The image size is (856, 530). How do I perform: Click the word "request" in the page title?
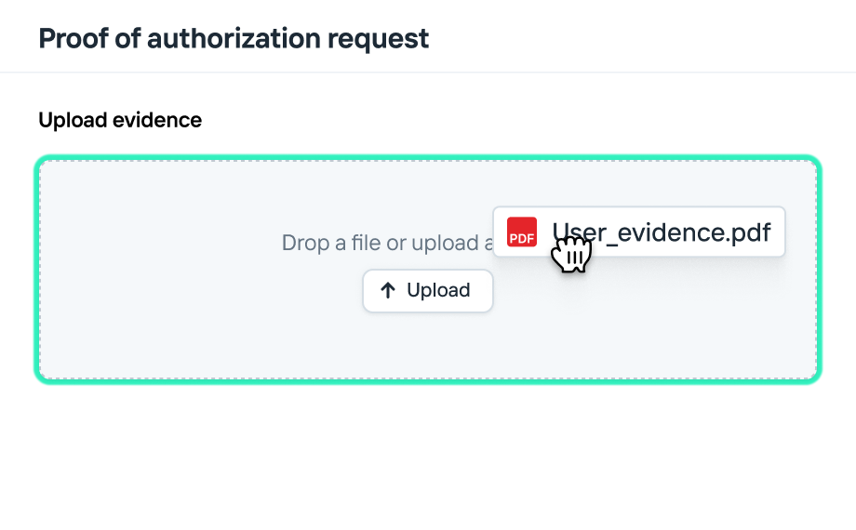[x=384, y=38]
